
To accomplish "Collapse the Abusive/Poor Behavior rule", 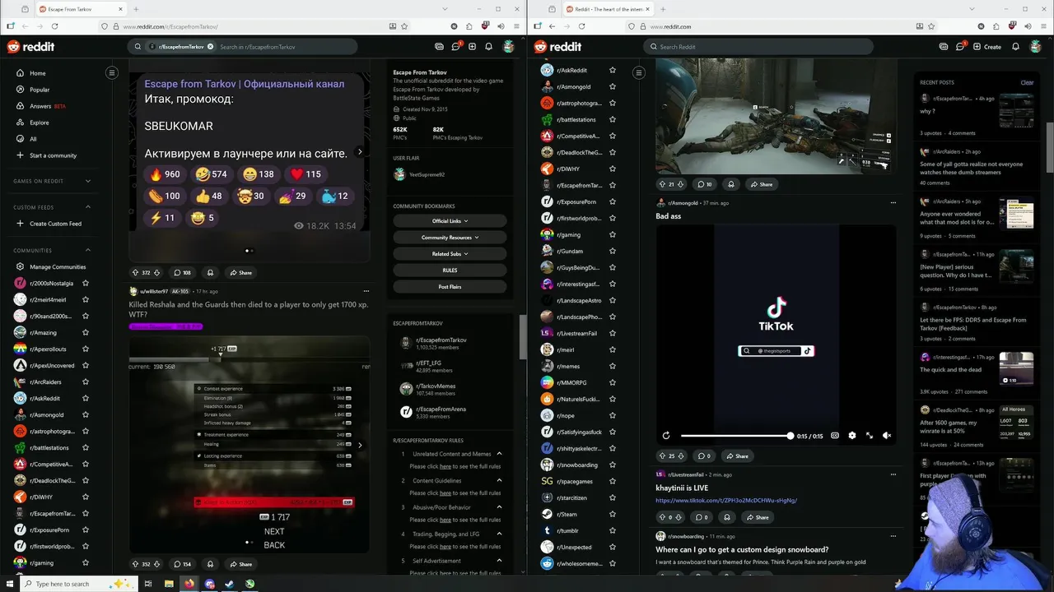I will tap(499, 507).
